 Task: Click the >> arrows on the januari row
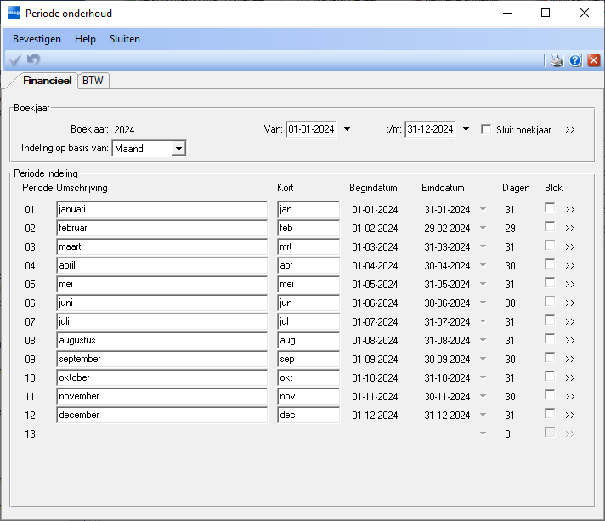pyautogui.click(x=570, y=210)
